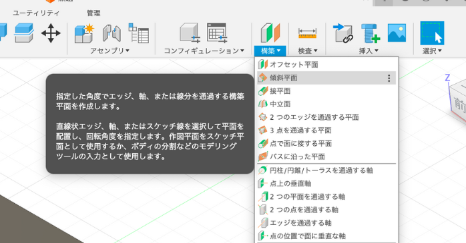Choose 3 点を通過する平面

[x=326, y=130]
